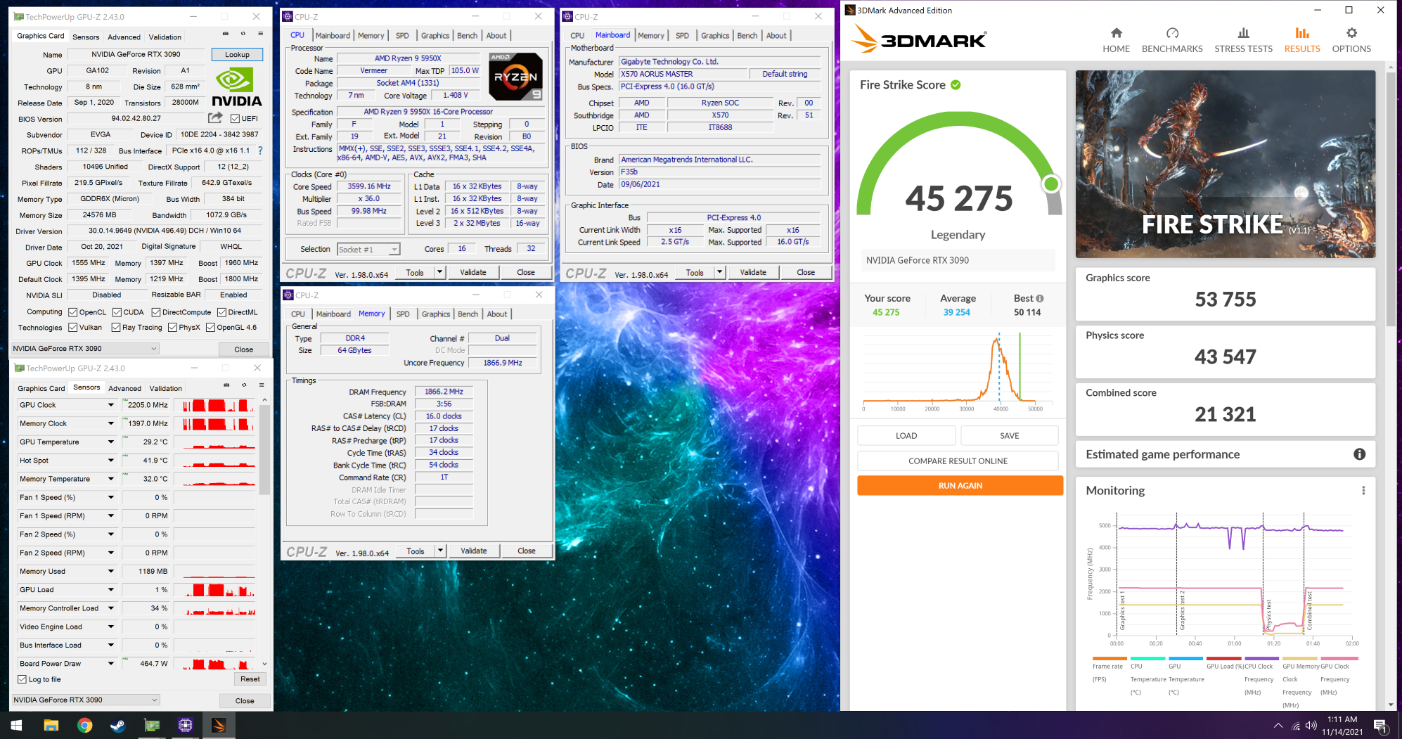Switch to CPU-Z from the taskbar
This screenshot has height=739, width=1402.
click(x=186, y=725)
